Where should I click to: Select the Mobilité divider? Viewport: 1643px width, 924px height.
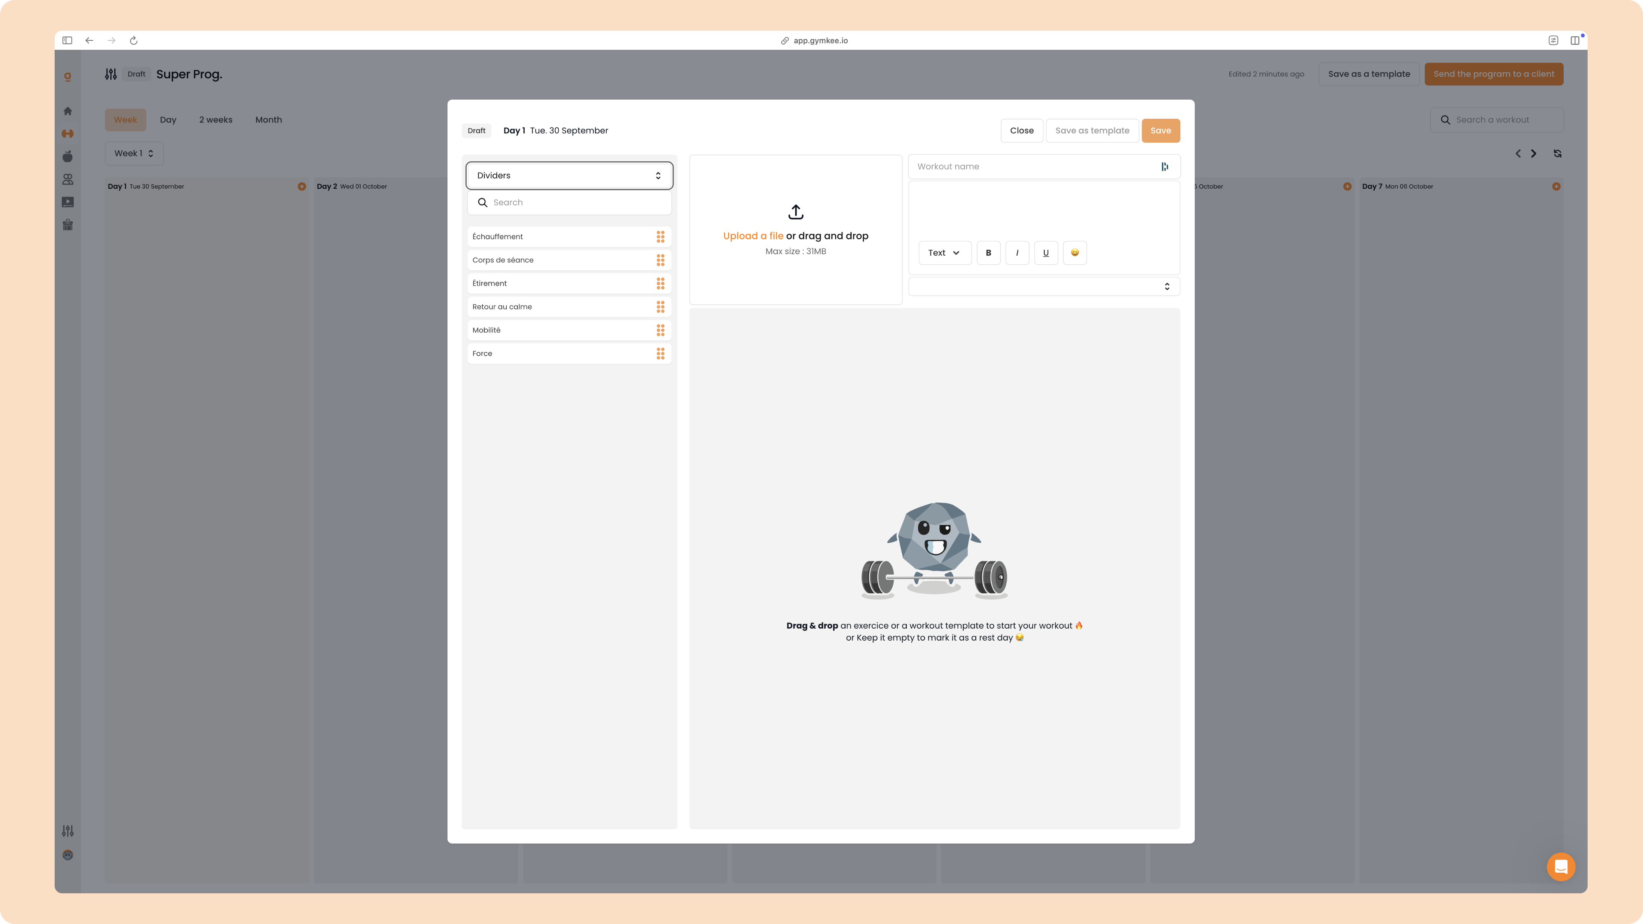pyautogui.click(x=569, y=330)
